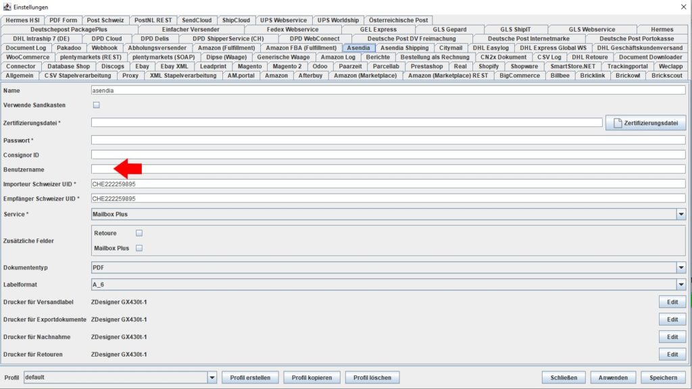The width and height of the screenshot is (692, 389).
Task: Click Profil löschen button
Action: pos(372,378)
